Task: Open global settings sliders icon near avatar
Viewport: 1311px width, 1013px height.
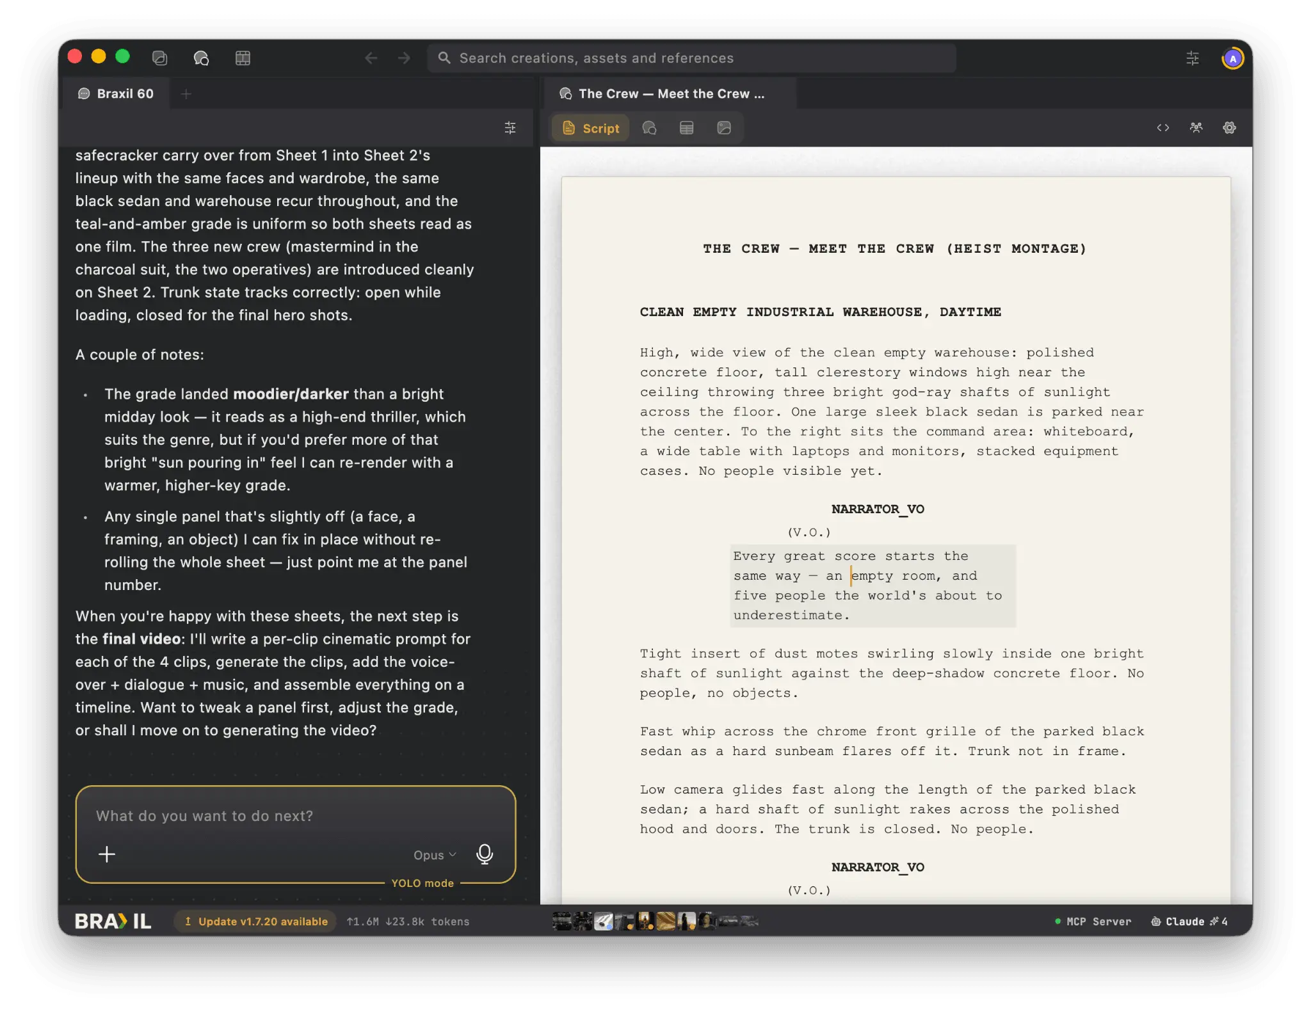Action: click(x=1193, y=58)
